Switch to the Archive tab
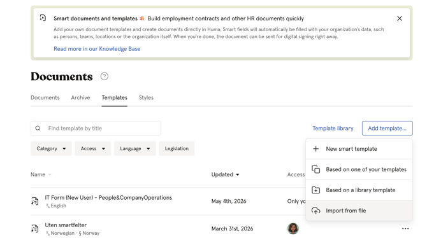The image size is (427, 238). point(80,97)
